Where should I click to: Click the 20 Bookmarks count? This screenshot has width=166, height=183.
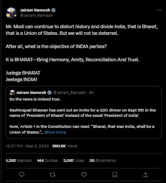click(x=102, y=161)
